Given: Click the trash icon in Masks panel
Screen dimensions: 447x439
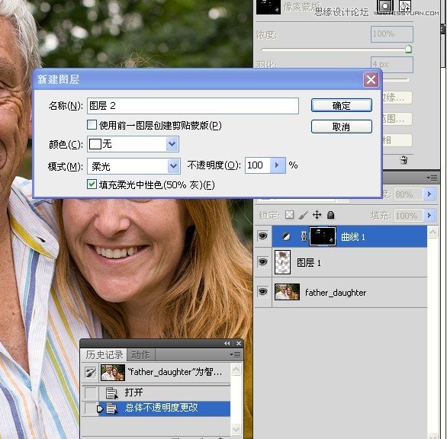Looking at the screenshot, I should coord(404,160).
